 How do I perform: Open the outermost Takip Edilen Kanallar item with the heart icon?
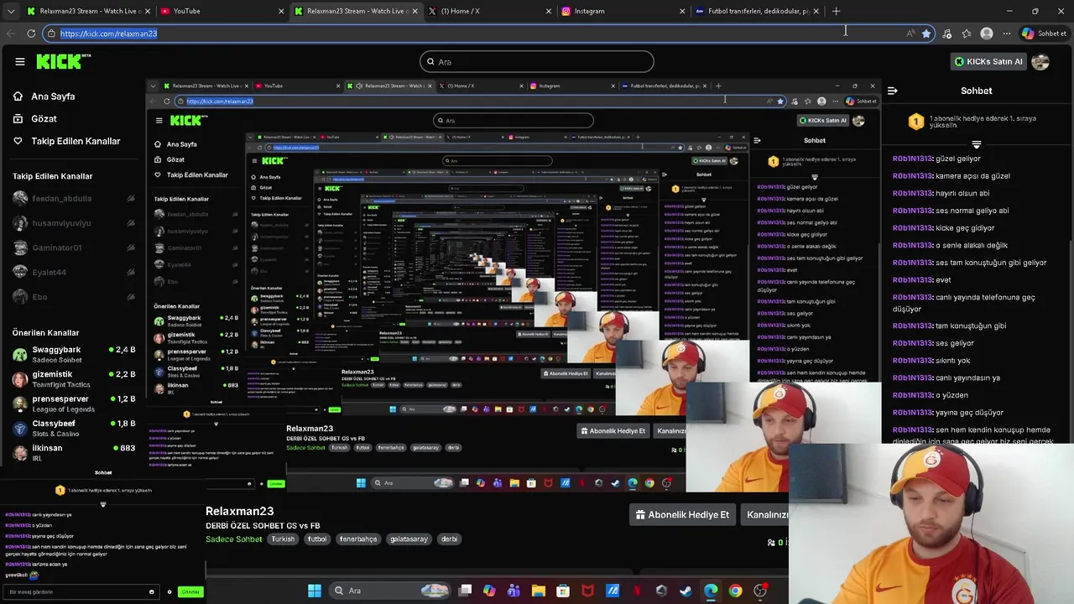[66, 141]
